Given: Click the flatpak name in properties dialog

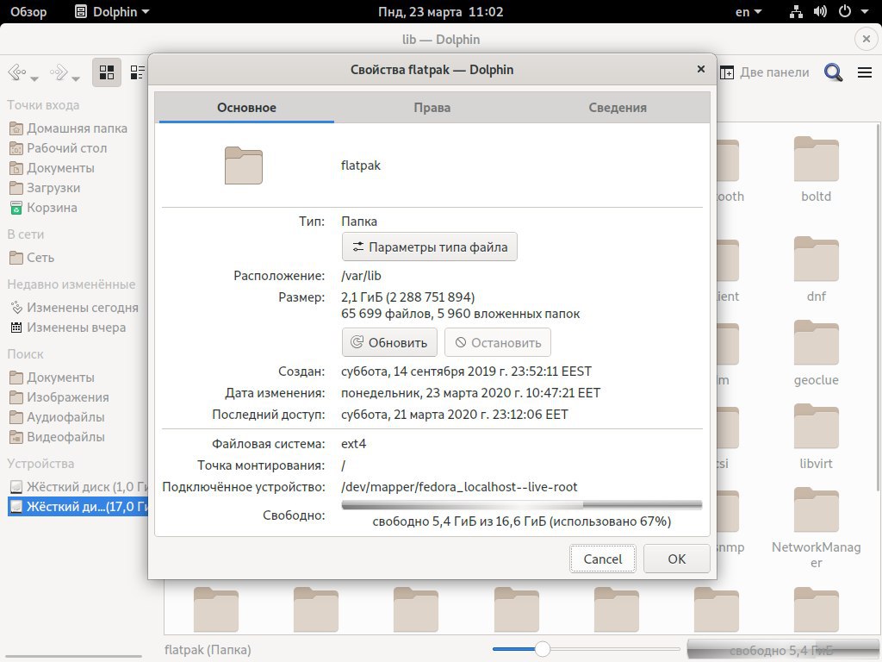Looking at the screenshot, I should tap(361, 165).
